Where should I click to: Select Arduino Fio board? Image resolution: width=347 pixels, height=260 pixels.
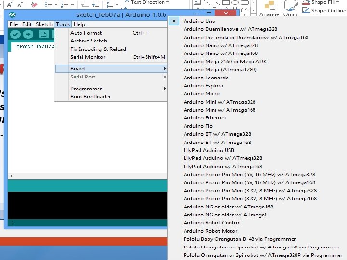click(198, 126)
